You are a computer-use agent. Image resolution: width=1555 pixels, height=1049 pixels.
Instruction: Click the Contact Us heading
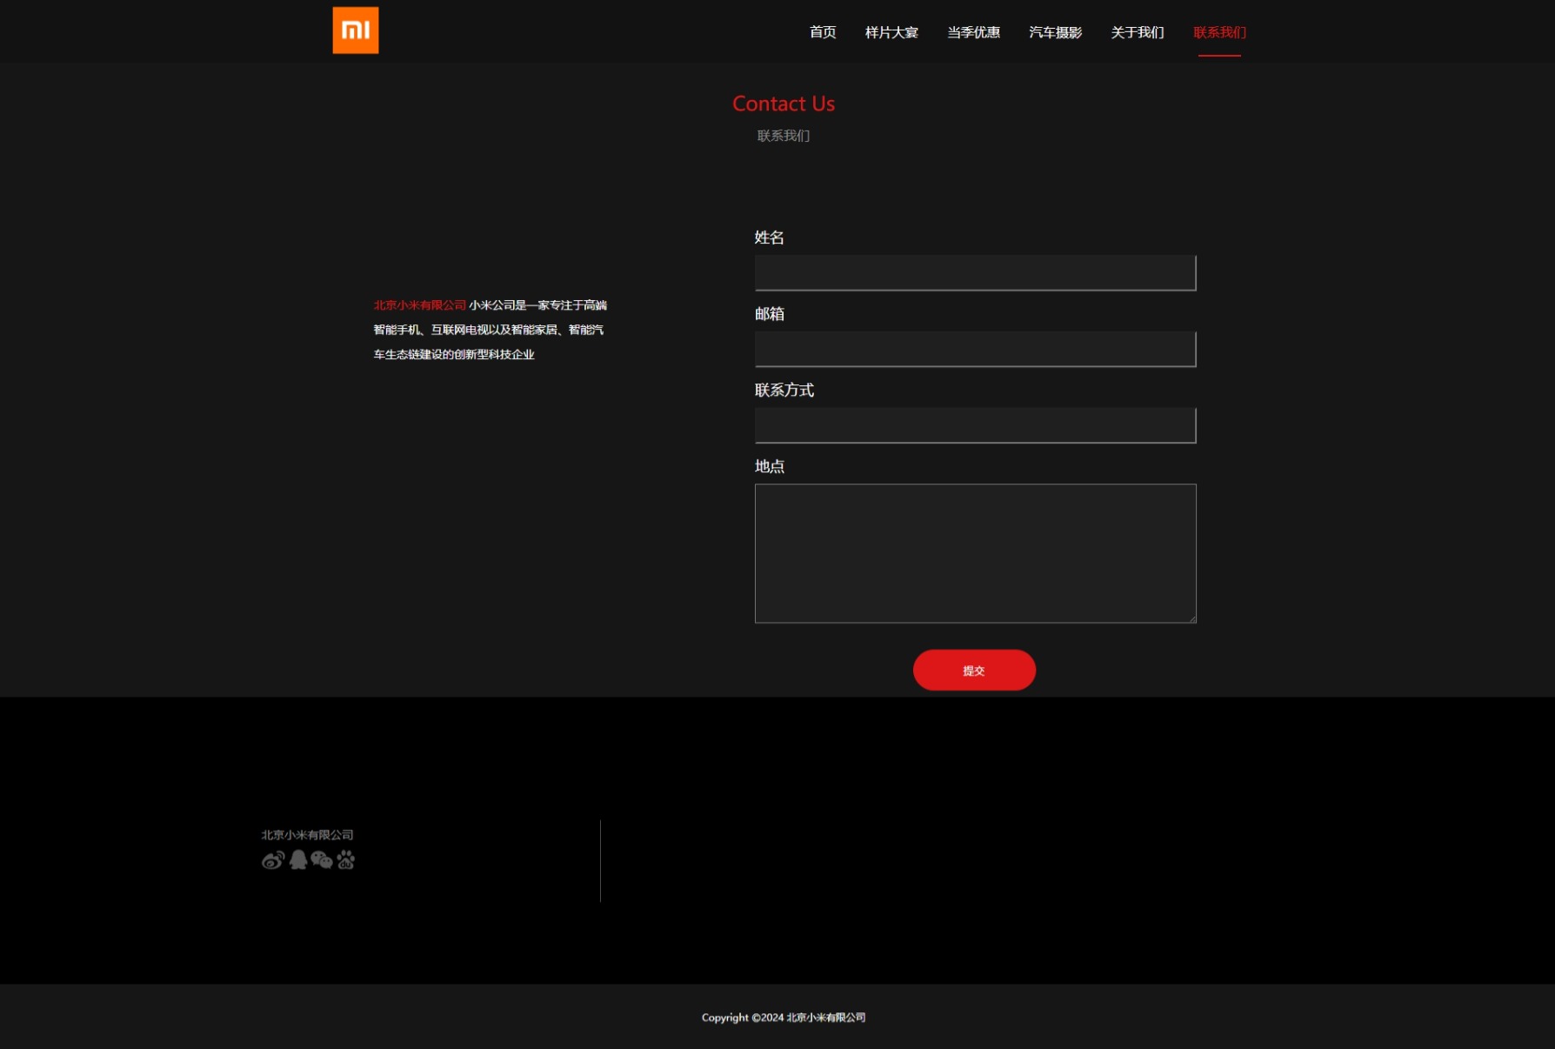pos(784,104)
